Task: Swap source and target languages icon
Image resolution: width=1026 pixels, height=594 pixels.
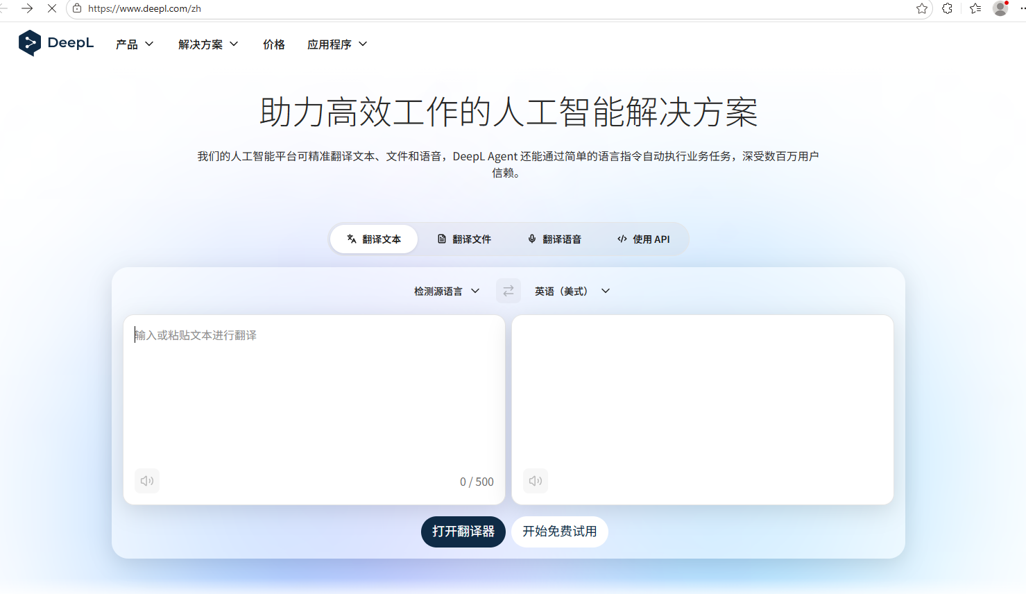Action: [x=508, y=291]
